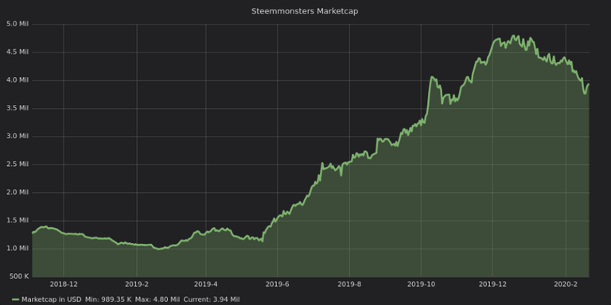Click the 4.0 Mil y-axis label
Viewport: 611px width, 305px height.
coord(18,80)
